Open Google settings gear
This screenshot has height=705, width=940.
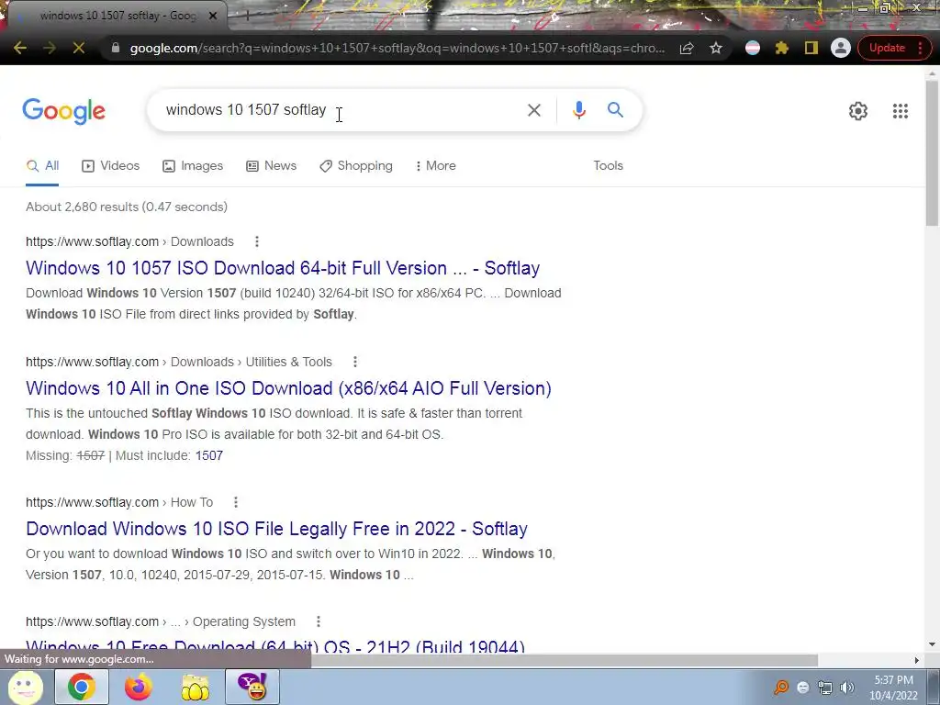point(858,111)
